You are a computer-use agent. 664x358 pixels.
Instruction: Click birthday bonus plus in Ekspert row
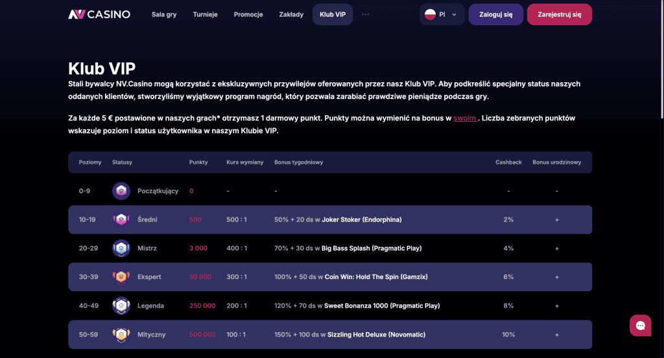[557, 277]
